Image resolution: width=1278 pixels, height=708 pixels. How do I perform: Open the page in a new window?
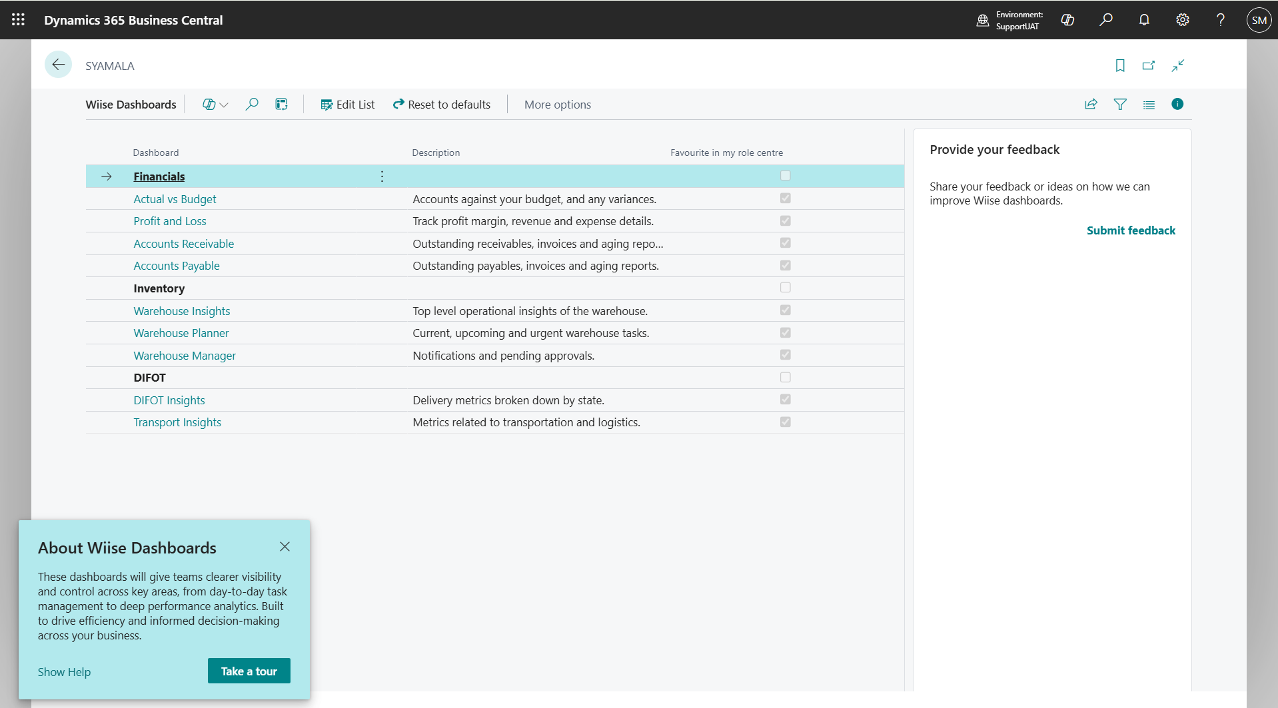click(x=1148, y=65)
